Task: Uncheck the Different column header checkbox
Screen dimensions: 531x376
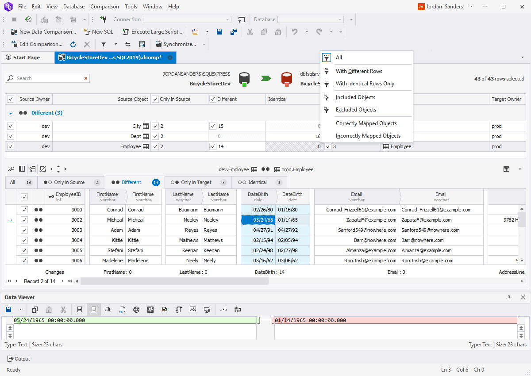Action: [x=212, y=99]
